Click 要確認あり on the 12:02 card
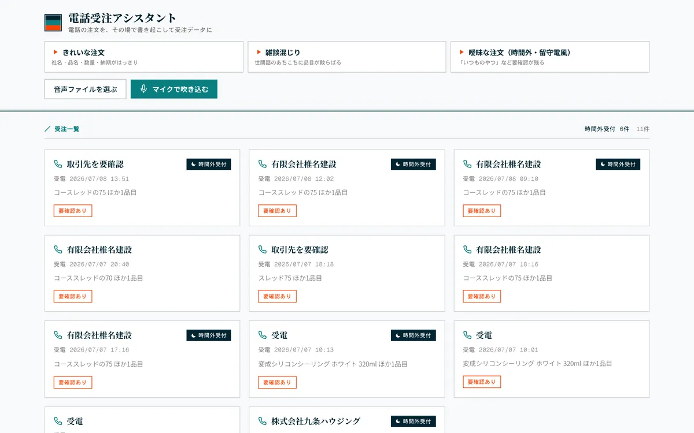The width and height of the screenshot is (694, 433). [x=277, y=211]
